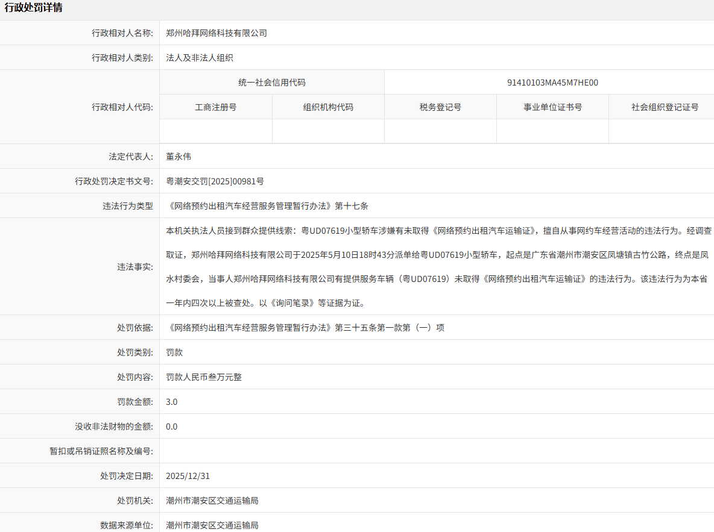Click the 税务登记号 column header

pyautogui.click(x=440, y=107)
